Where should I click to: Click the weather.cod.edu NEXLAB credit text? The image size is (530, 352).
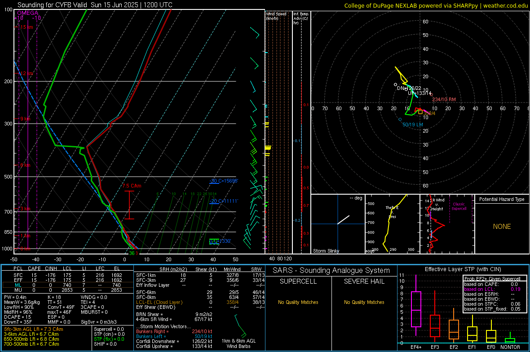pos(436,5)
